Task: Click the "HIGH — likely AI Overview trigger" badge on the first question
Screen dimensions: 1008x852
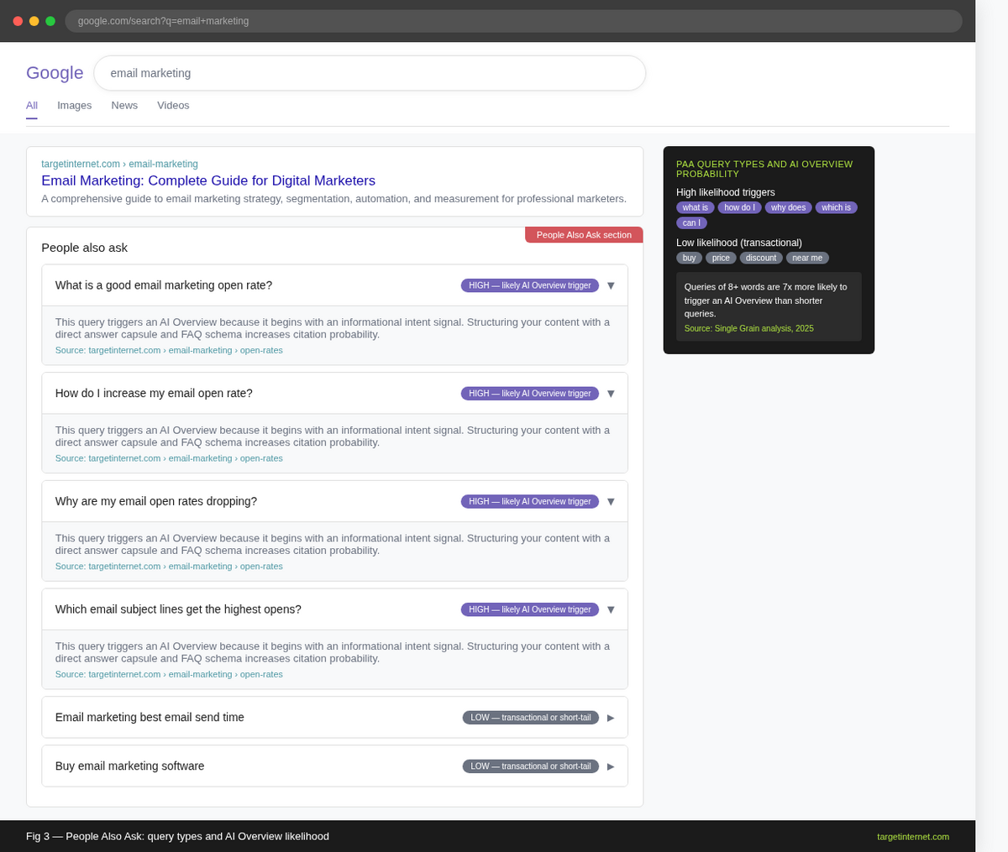Action: pos(529,285)
